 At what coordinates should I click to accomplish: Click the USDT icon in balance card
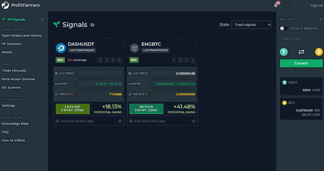[284, 83]
